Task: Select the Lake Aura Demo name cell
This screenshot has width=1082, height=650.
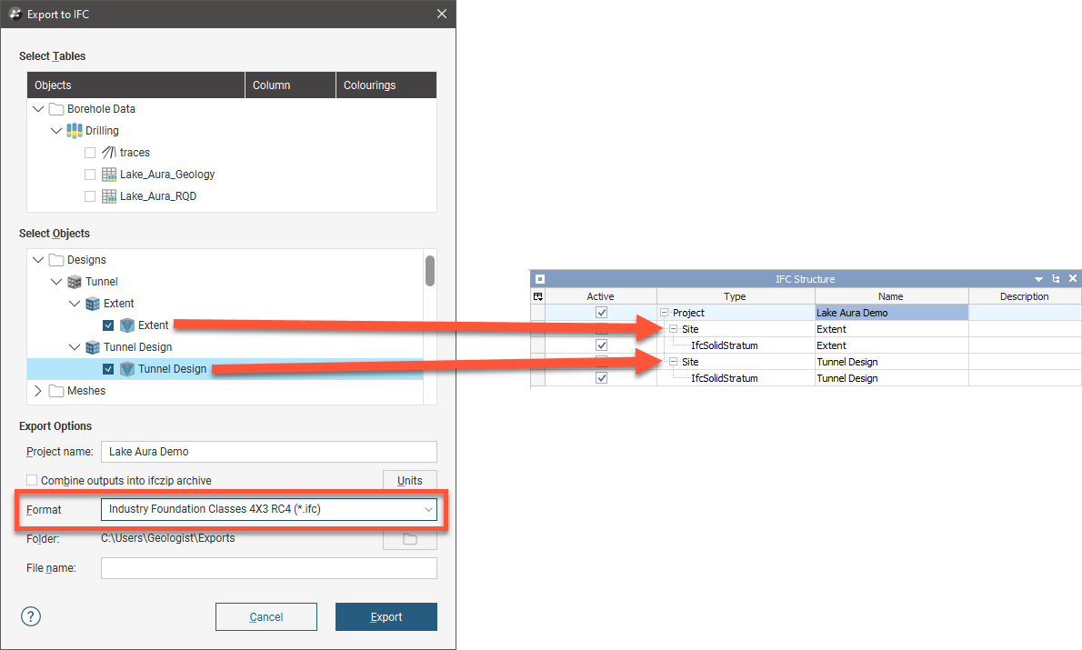Action: (x=892, y=313)
